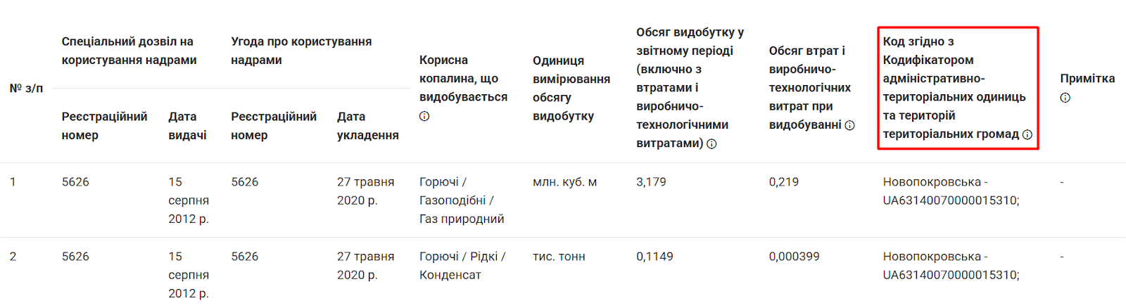Click the "млн. куб. м" unit cell
The width and height of the screenshot is (1126, 308).
coord(564,182)
